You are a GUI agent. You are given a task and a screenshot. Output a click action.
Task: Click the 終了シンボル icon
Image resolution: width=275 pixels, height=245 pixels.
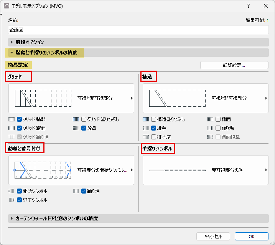click(12, 200)
